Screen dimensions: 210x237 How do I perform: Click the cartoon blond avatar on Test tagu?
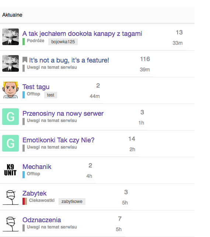(11, 90)
